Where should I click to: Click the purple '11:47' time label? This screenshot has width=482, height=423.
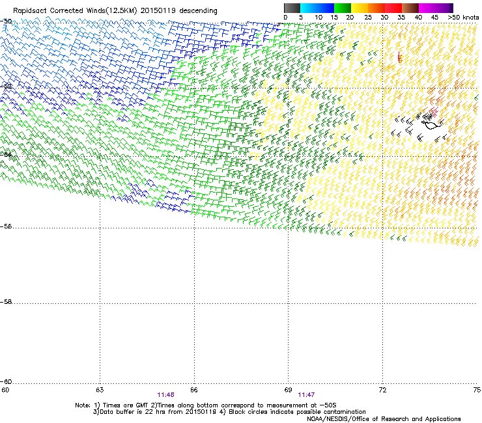coord(306,395)
